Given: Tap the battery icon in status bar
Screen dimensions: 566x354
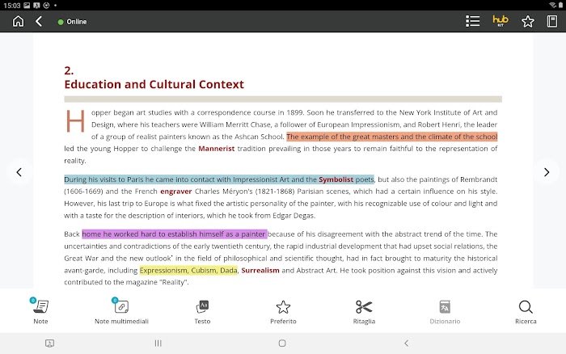Looking at the screenshot, I should 560,5.
